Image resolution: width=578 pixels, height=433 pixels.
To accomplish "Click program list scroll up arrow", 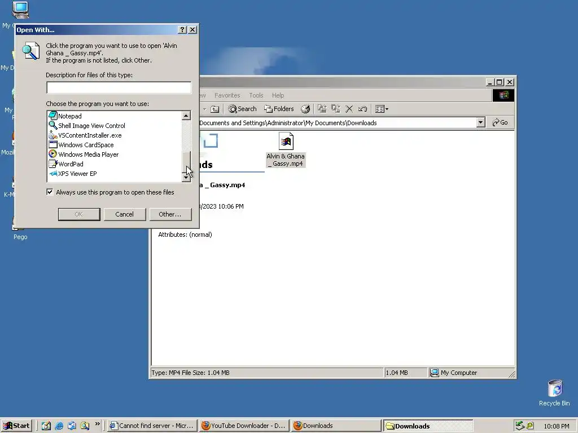I will click(x=186, y=116).
